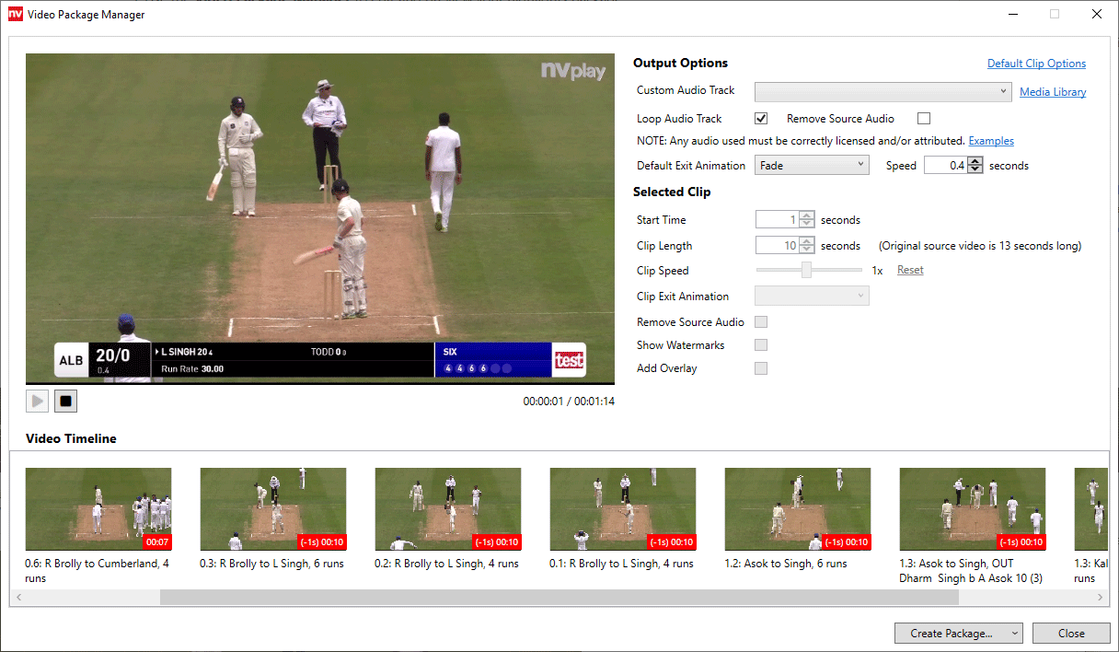This screenshot has width=1119, height=652.
Task: Click the timeline scrollbar right arrow
Action: click(1101, 598)
